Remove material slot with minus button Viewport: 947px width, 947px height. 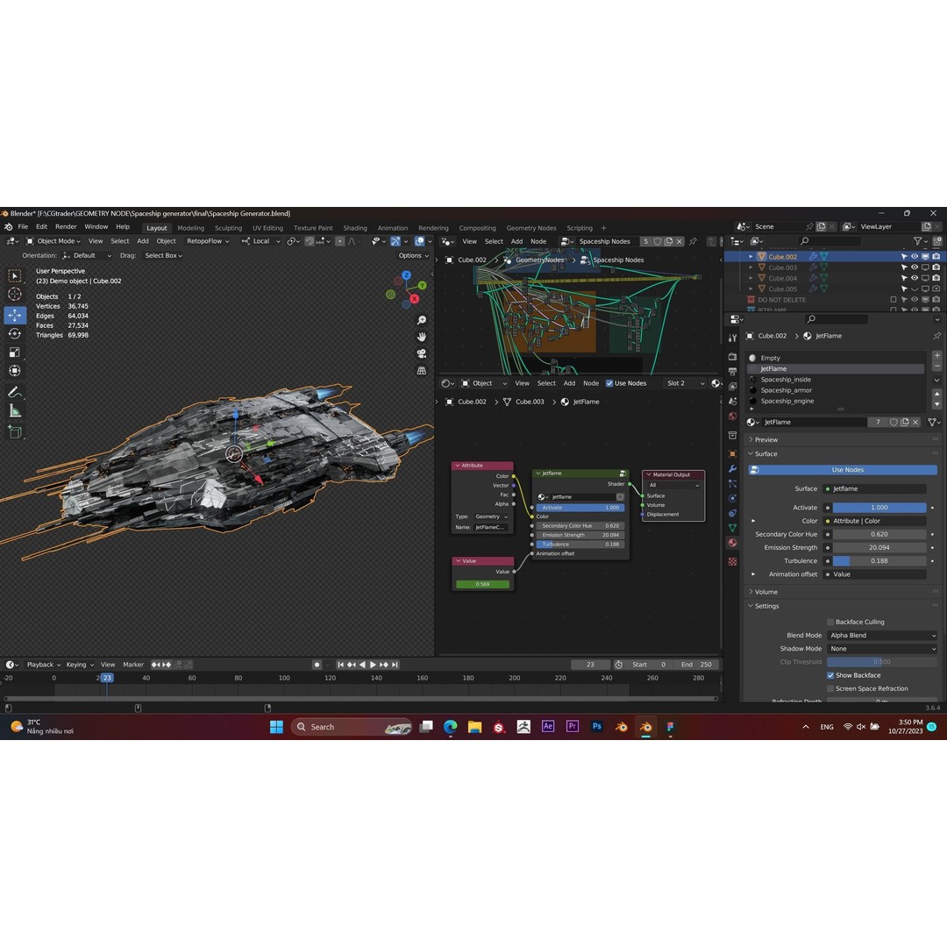pyautogui.click(x=936, y=366)
